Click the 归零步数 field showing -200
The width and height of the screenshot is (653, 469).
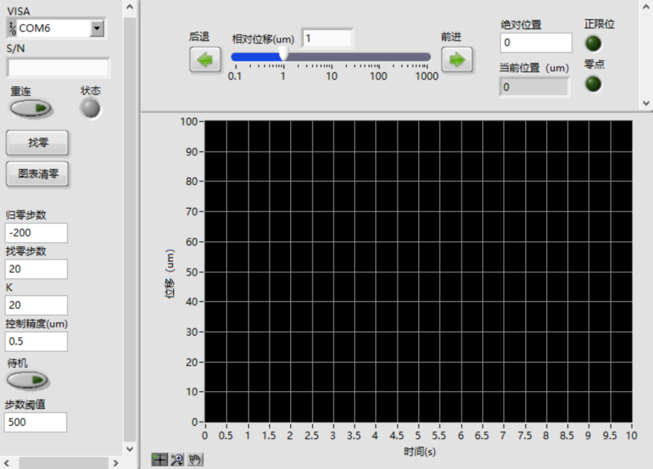36,233
